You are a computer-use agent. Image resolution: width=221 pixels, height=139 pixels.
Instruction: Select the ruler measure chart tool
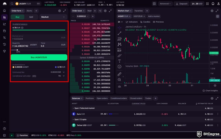coord(119,74)
